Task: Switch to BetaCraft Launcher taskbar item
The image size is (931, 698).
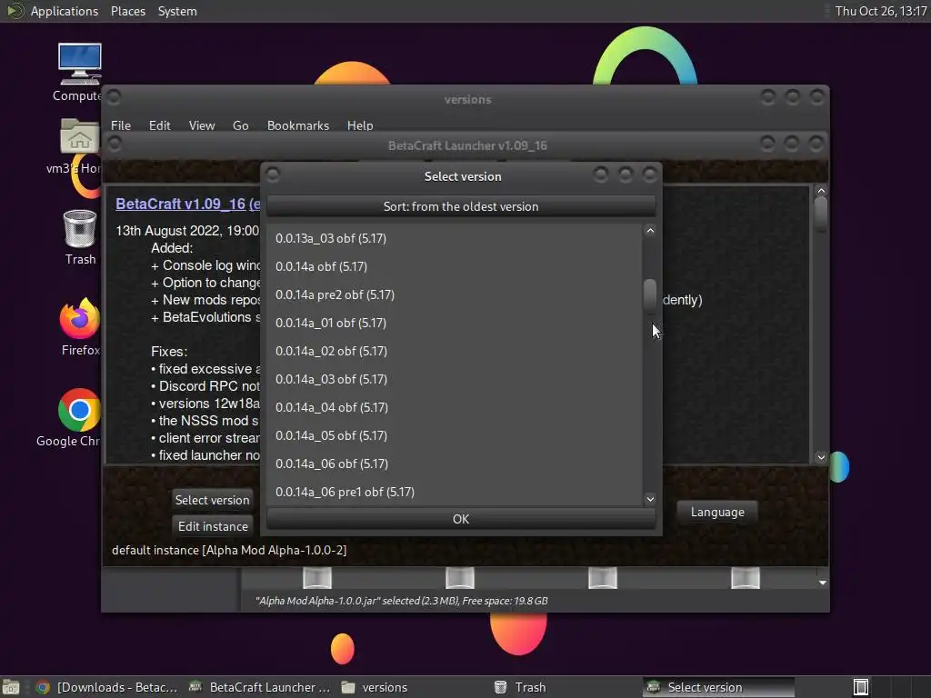Action: click(x=259, y=687)
